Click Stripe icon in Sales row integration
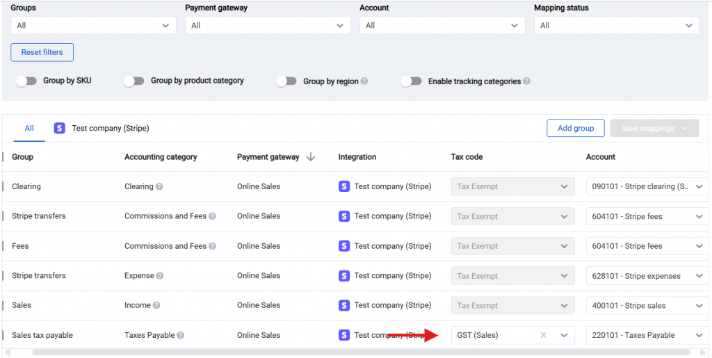Image resolution: width=712 pixels, height=358 pixels. (x=344, y=305)
